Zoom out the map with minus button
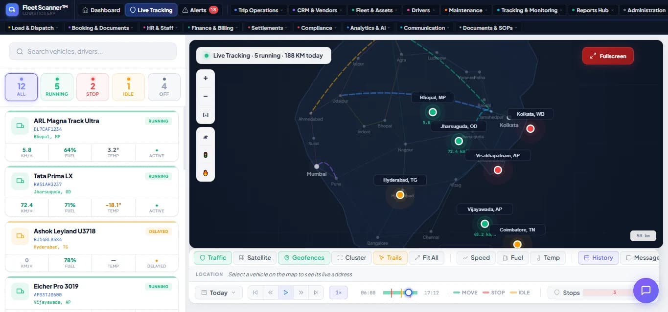Viewport: 668px width, 312px height. coord(206,96)
